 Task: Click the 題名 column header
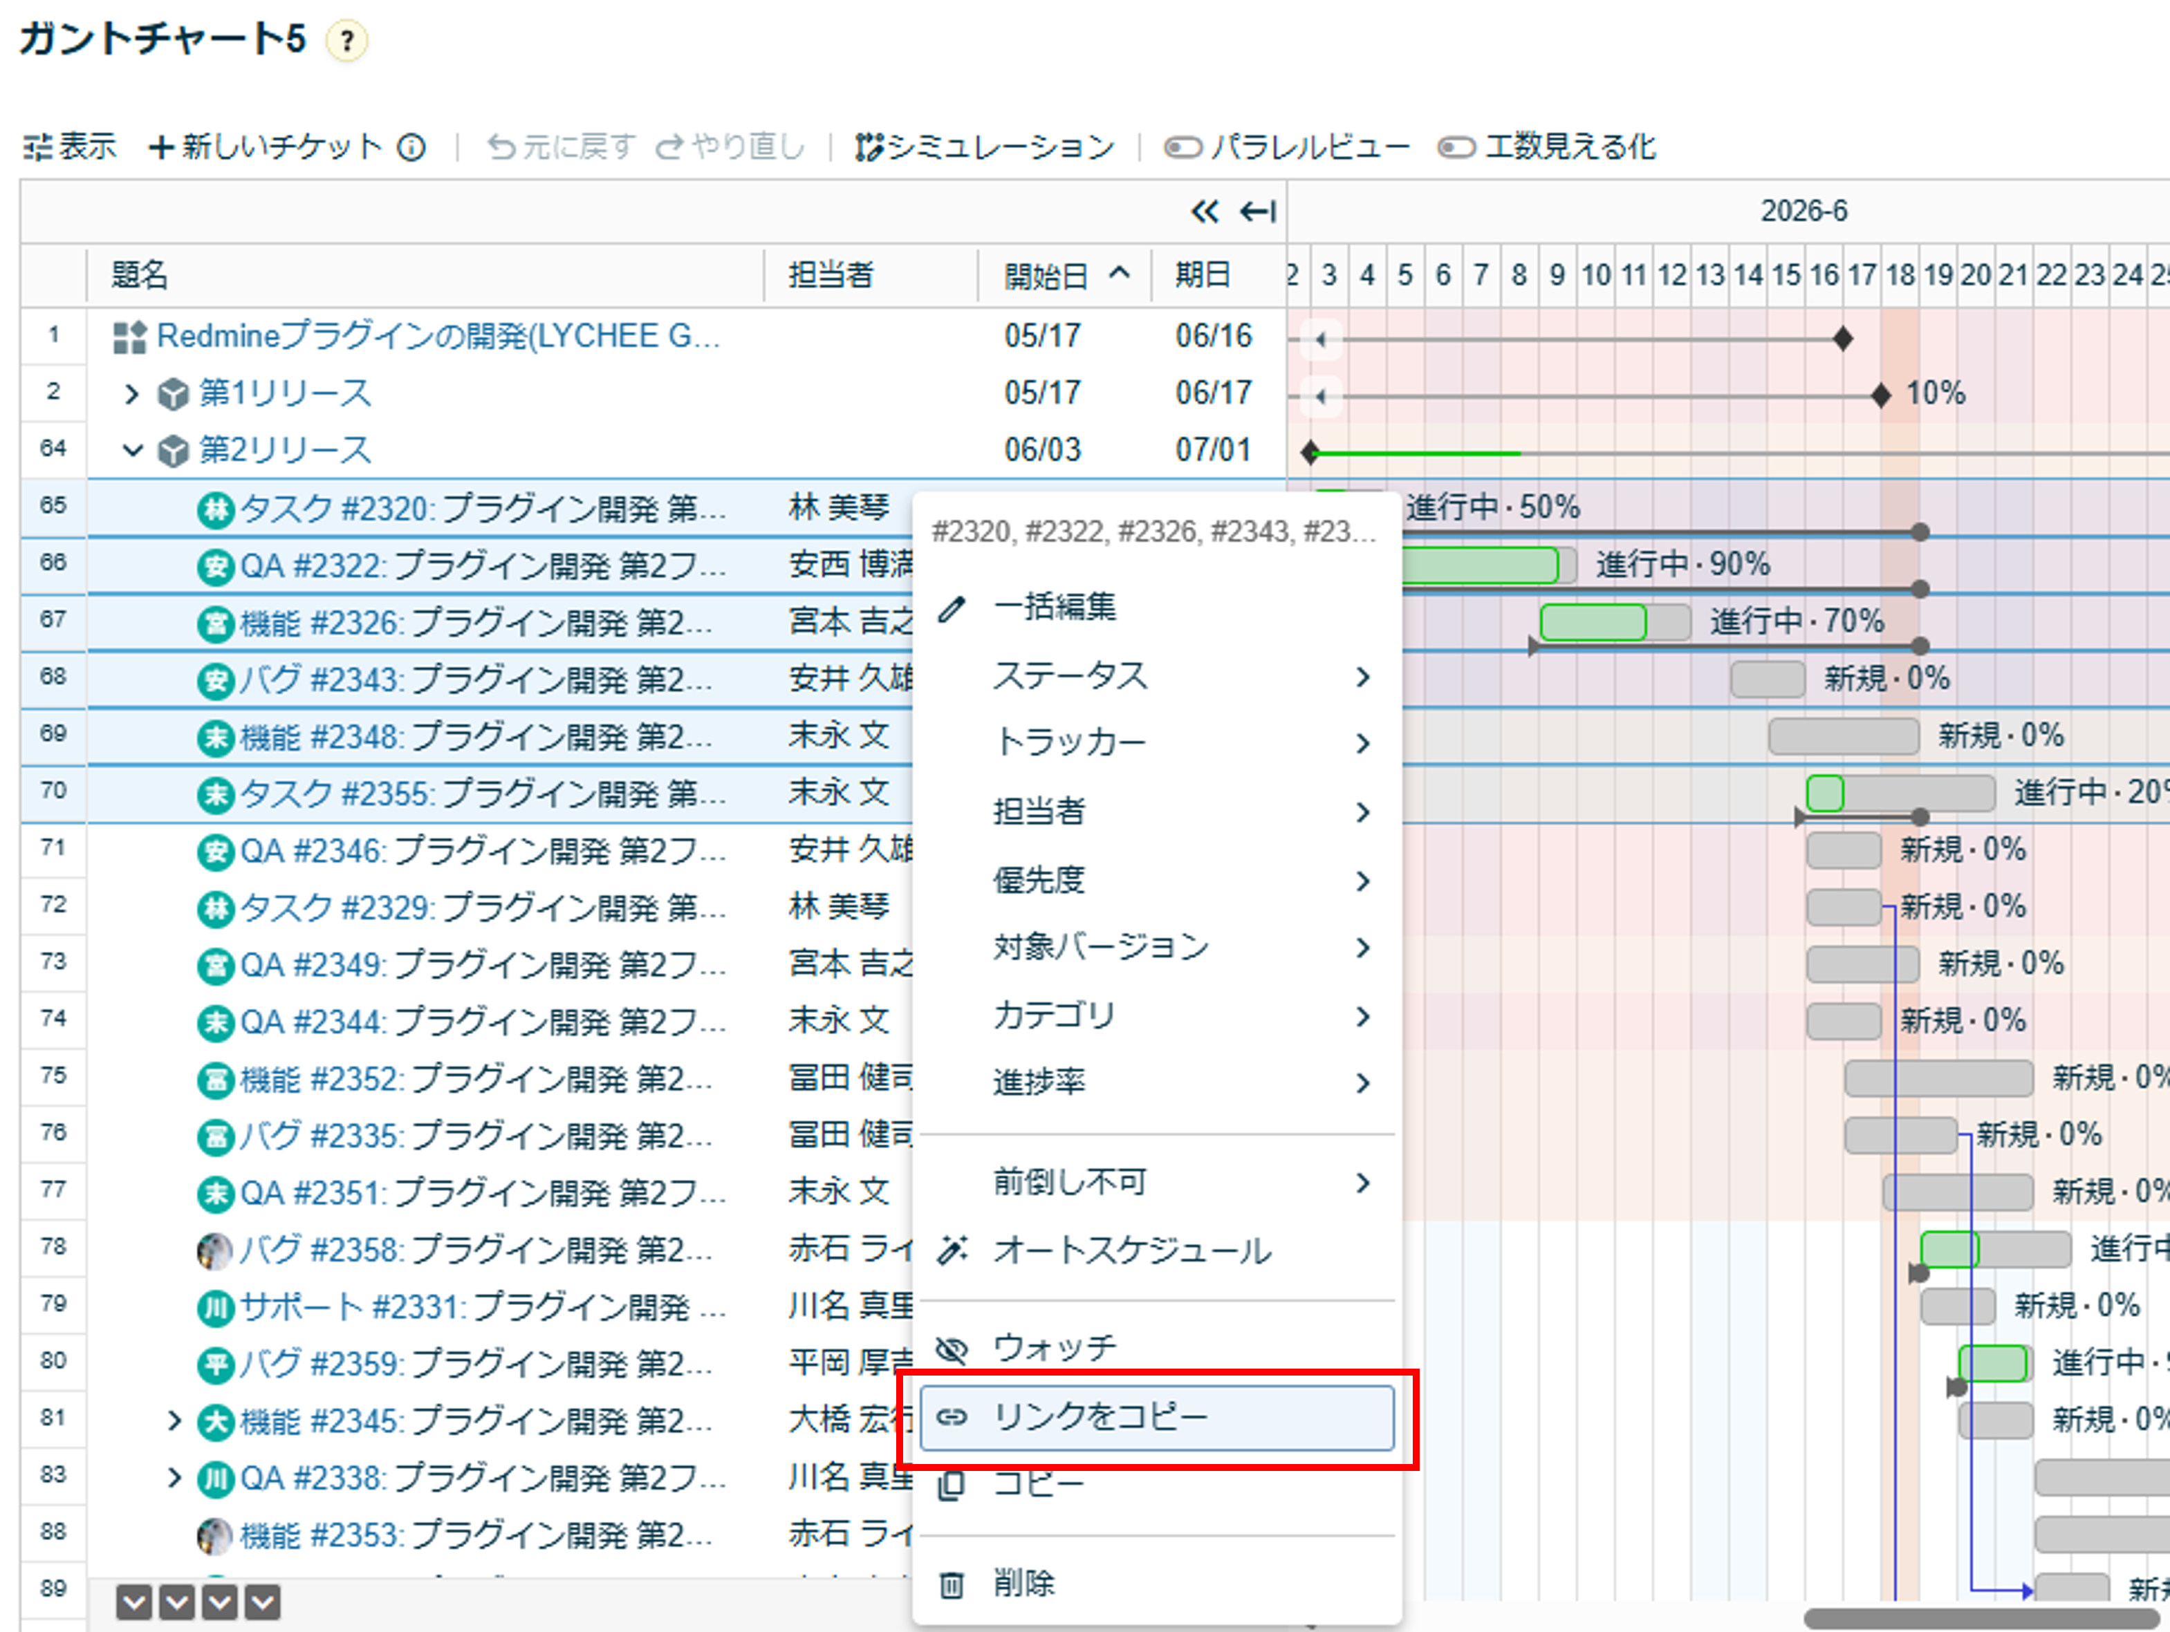[139, 276]
